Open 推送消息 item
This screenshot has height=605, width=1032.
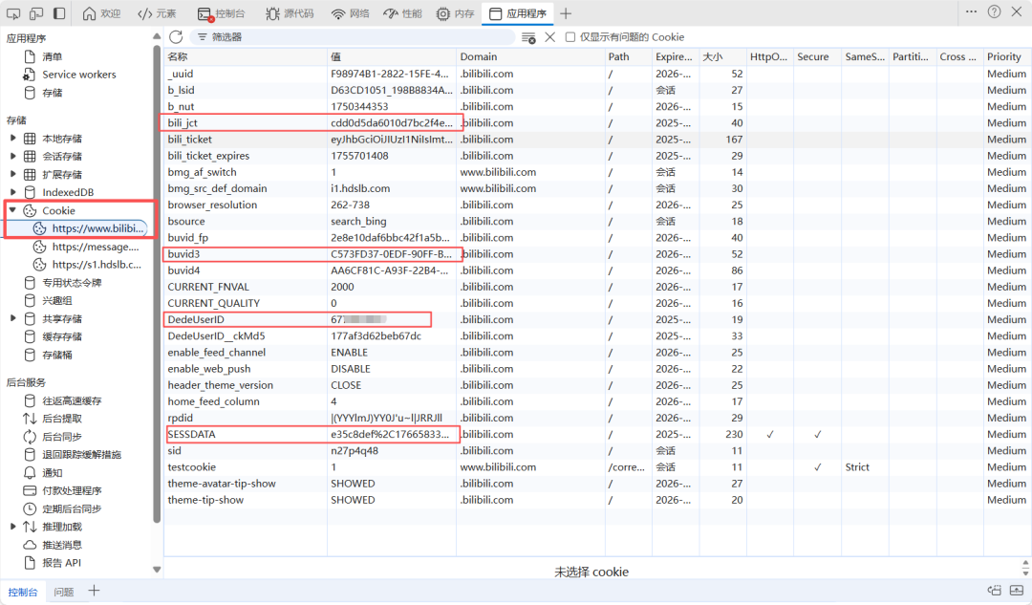point(62,545)
